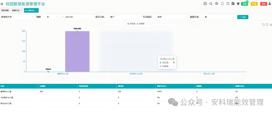This screenshot has height=113, width=272.
Task: Click the purple 辅导员办公室 quota bar
Action: point(77,51)
